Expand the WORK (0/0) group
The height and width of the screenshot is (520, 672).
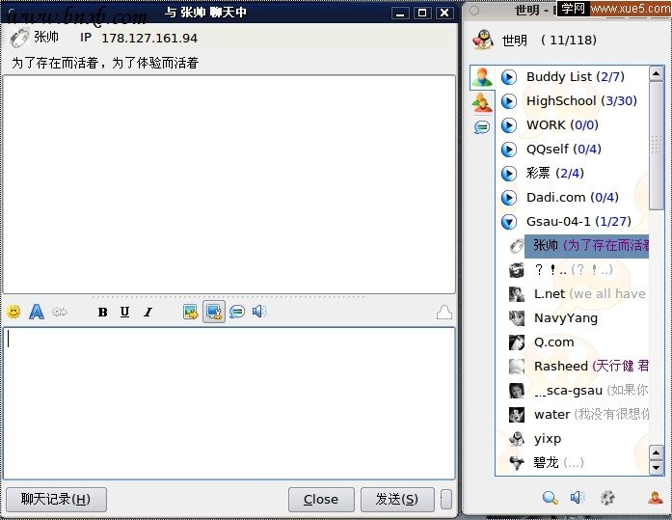point(509,125)
